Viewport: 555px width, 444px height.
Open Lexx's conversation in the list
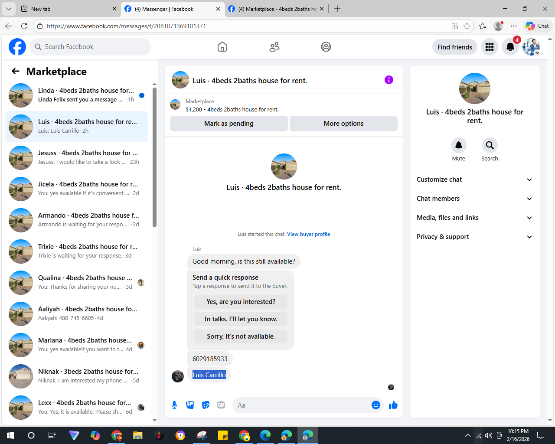(77, 408)
